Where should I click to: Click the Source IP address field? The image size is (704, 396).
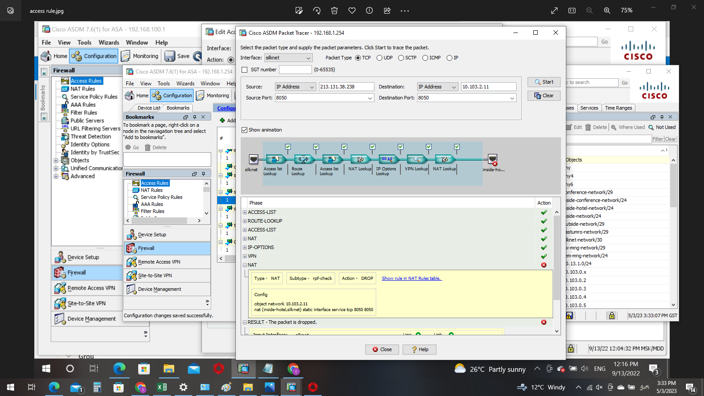[346, 87]
